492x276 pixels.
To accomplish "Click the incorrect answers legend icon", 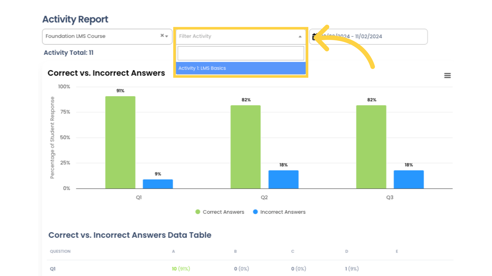I will pyautogui.click(x=255, y=212).
